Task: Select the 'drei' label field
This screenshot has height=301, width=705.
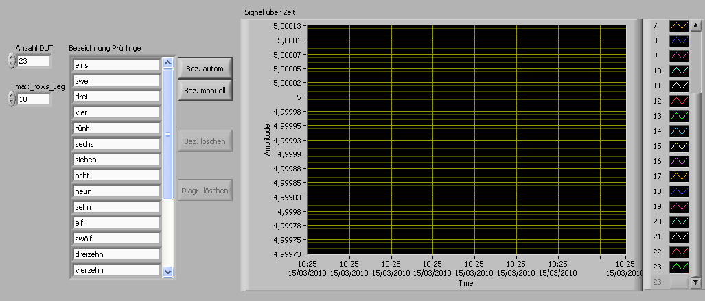Action: (x=117, y=97)
